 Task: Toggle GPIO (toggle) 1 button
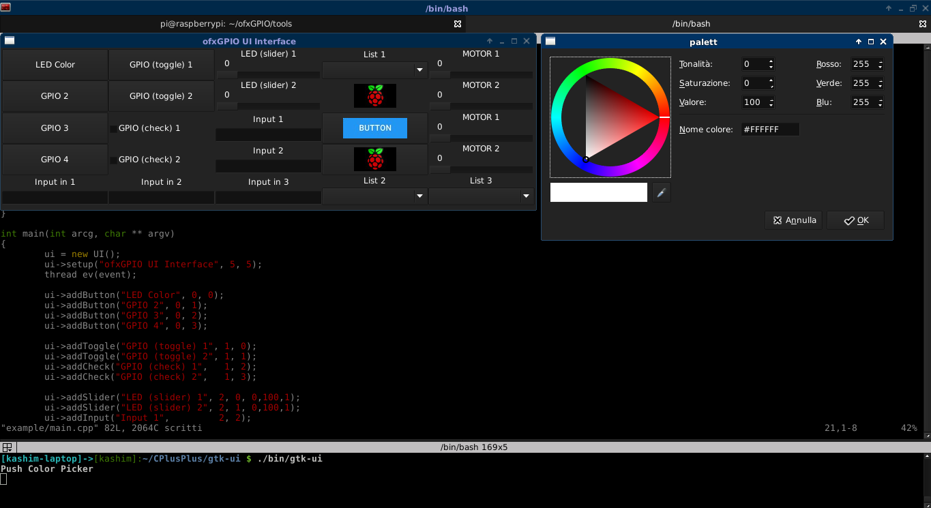[x=161, y=65]
